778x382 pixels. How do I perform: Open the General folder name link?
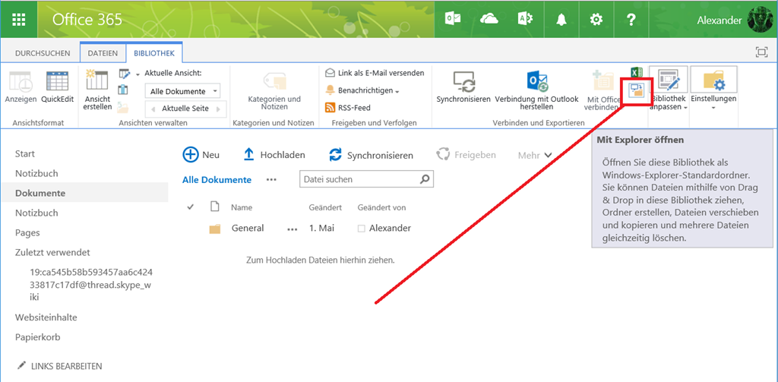pos(248,228)
